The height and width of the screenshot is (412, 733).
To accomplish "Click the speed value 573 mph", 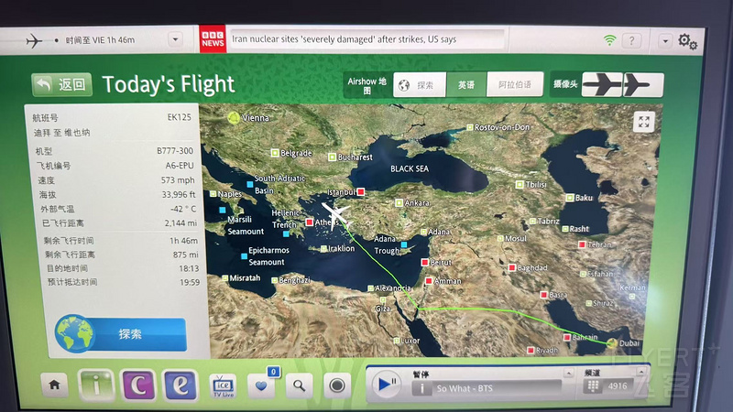I will tap(178, 179).
